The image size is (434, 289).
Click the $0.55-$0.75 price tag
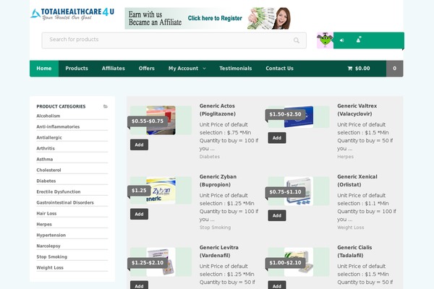click(x=148, y=121)
